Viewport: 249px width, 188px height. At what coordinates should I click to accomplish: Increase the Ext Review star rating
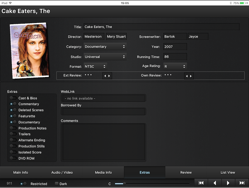pyautogui.click(x=109, y=76)
